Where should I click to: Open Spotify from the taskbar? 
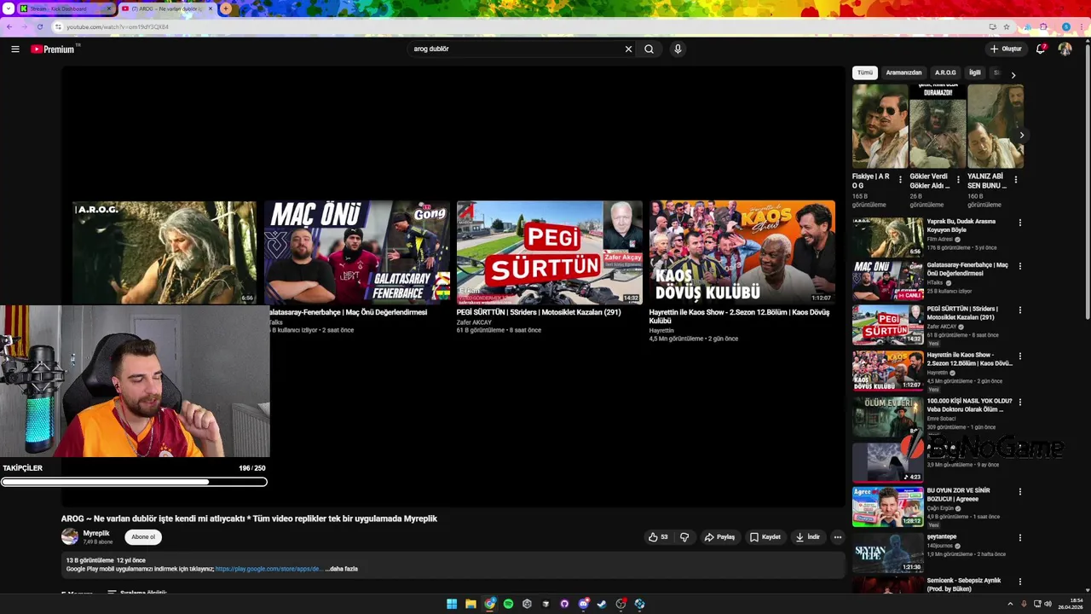(x=508, y=604)
